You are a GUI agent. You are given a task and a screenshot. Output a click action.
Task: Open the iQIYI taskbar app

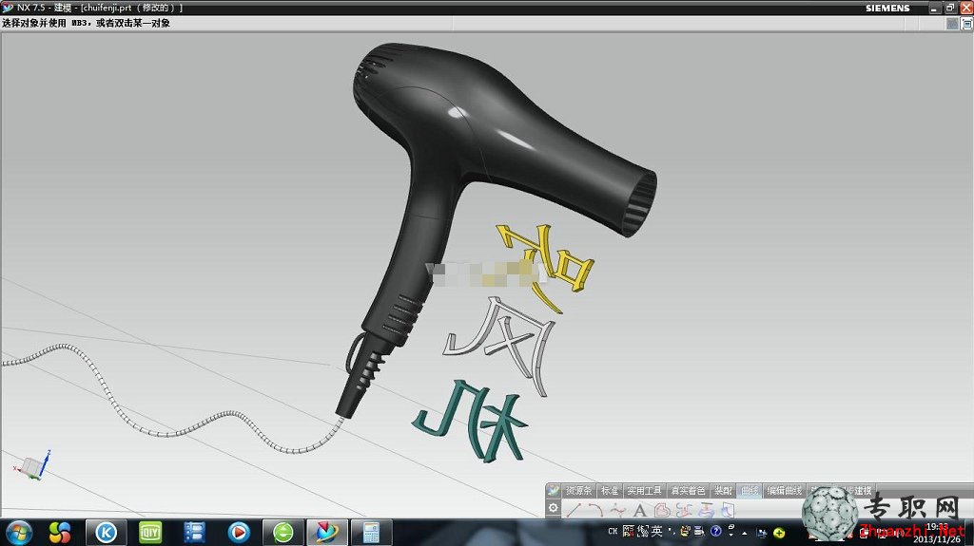tap(149, 532)
